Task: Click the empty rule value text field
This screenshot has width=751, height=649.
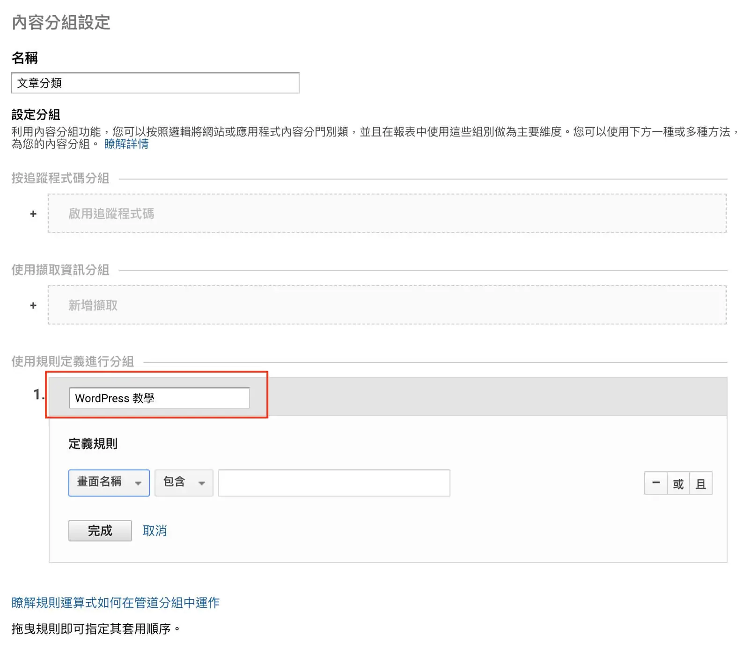Action: tap(334, 483)
